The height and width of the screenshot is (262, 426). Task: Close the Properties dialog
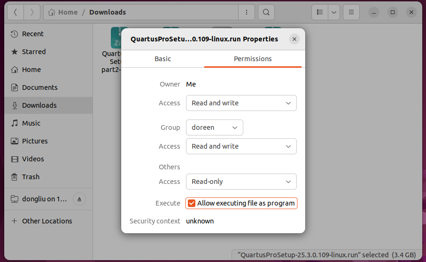point(294,39)
